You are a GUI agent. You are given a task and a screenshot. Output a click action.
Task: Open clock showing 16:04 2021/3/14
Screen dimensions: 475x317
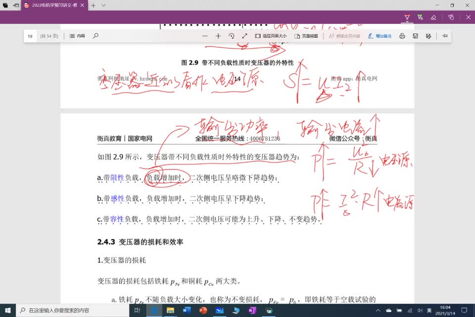tap(445, 311)
